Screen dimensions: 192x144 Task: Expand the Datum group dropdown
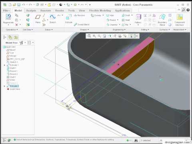pos(49,30)
